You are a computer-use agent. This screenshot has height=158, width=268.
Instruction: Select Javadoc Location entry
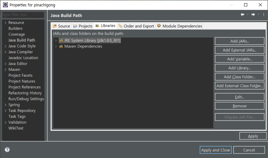tap(23, 58)
